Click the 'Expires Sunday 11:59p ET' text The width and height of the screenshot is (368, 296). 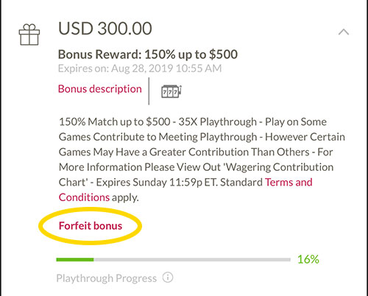[157, 183]
